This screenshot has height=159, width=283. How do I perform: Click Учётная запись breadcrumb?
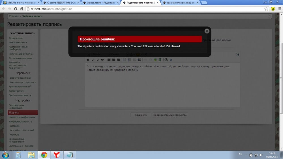(32, 16)
